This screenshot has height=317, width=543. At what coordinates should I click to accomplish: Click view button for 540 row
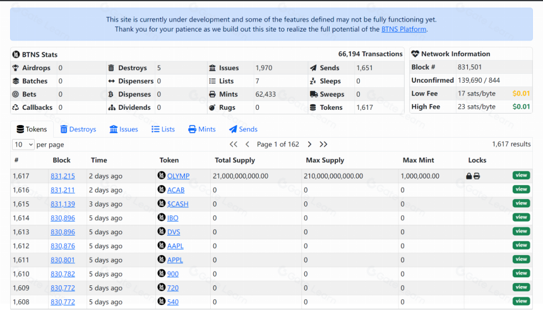521,301
